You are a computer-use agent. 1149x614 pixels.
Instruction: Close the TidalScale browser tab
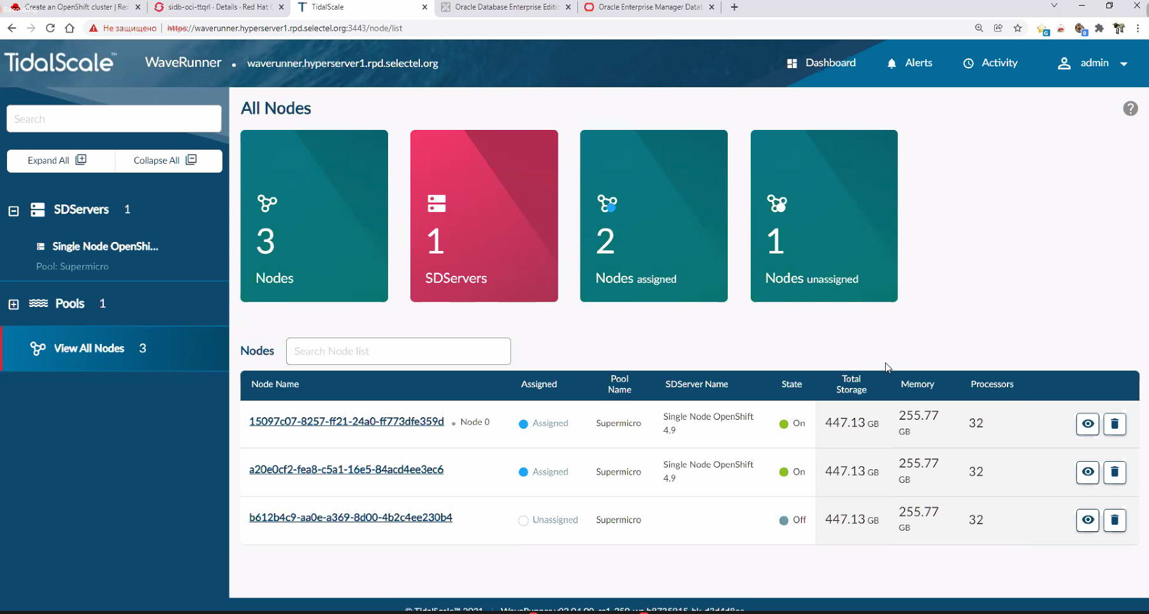425,7
